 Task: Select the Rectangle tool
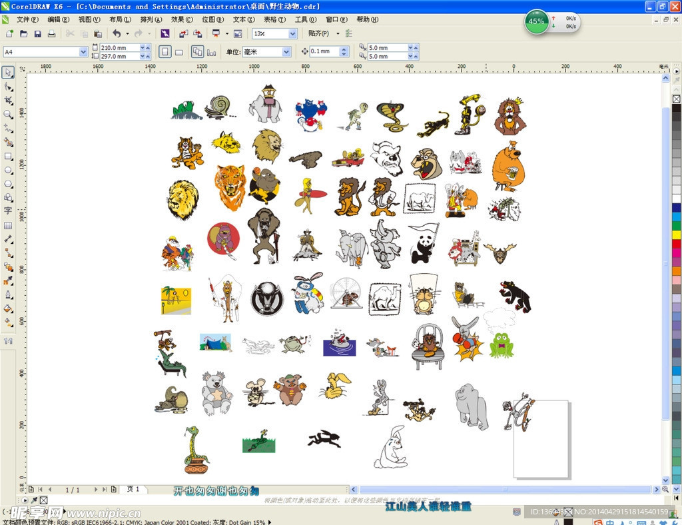point(8,156)
